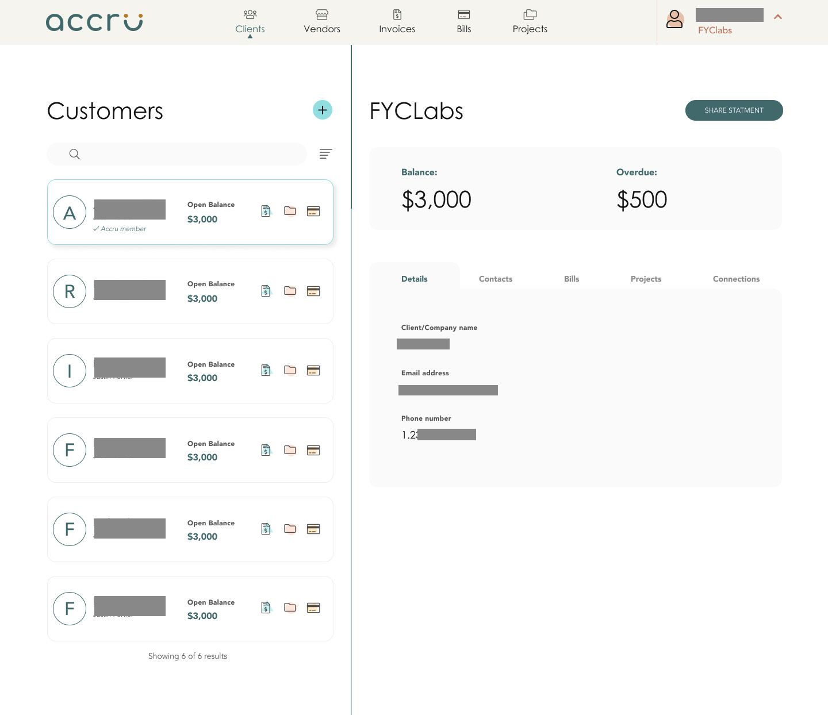
Task: Click the user profile avatar icon
Action: pyautogui.click(x=675, y=20)
